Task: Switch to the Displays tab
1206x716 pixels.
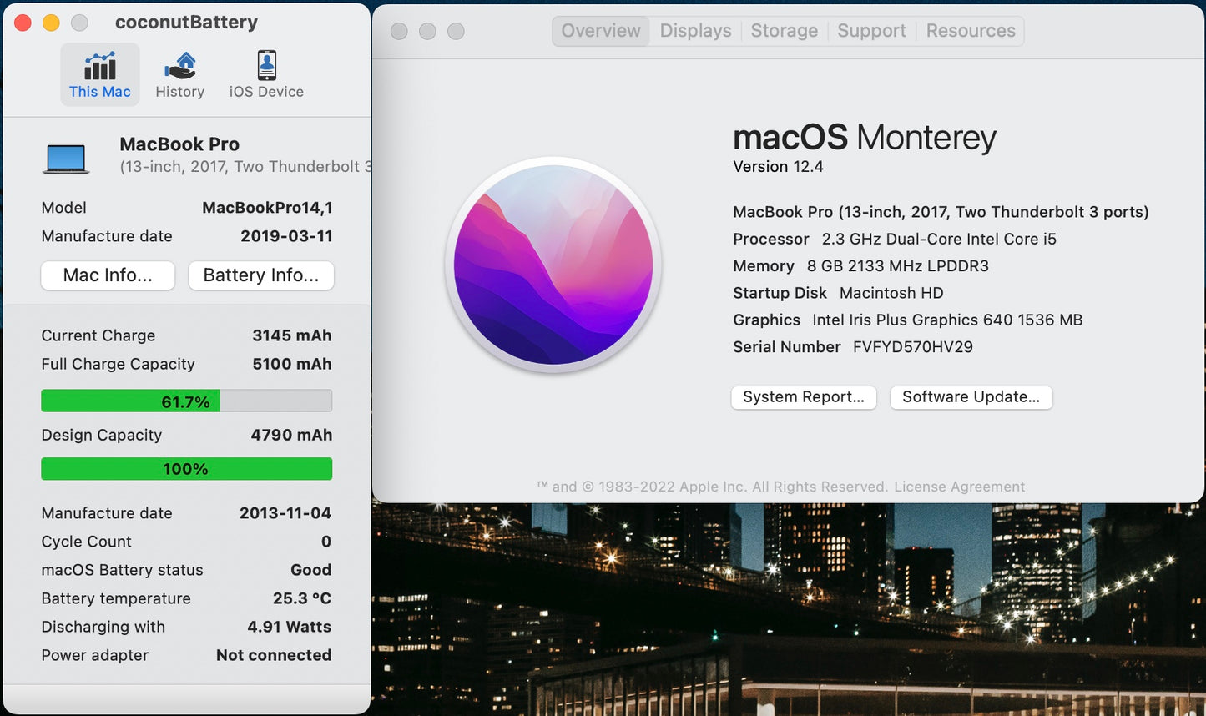Action: (695, 31)
